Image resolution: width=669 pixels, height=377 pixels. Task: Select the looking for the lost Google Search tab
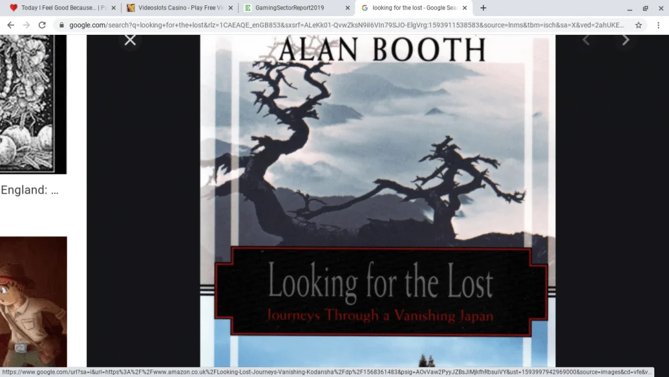click(414, 7)
